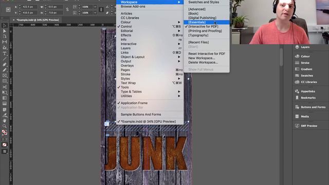Select the Direct Selection tool

[5, 31]
